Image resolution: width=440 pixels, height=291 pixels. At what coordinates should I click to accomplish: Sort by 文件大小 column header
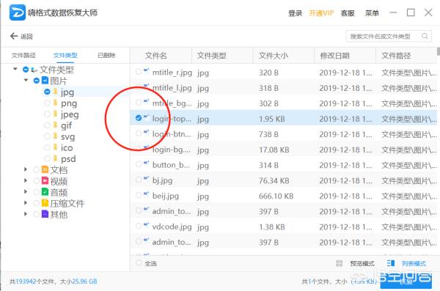click(x=273, y=56)
